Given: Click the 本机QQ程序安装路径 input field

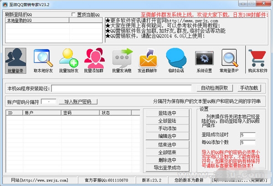Looking at the screenshot, I should point(122,88).
